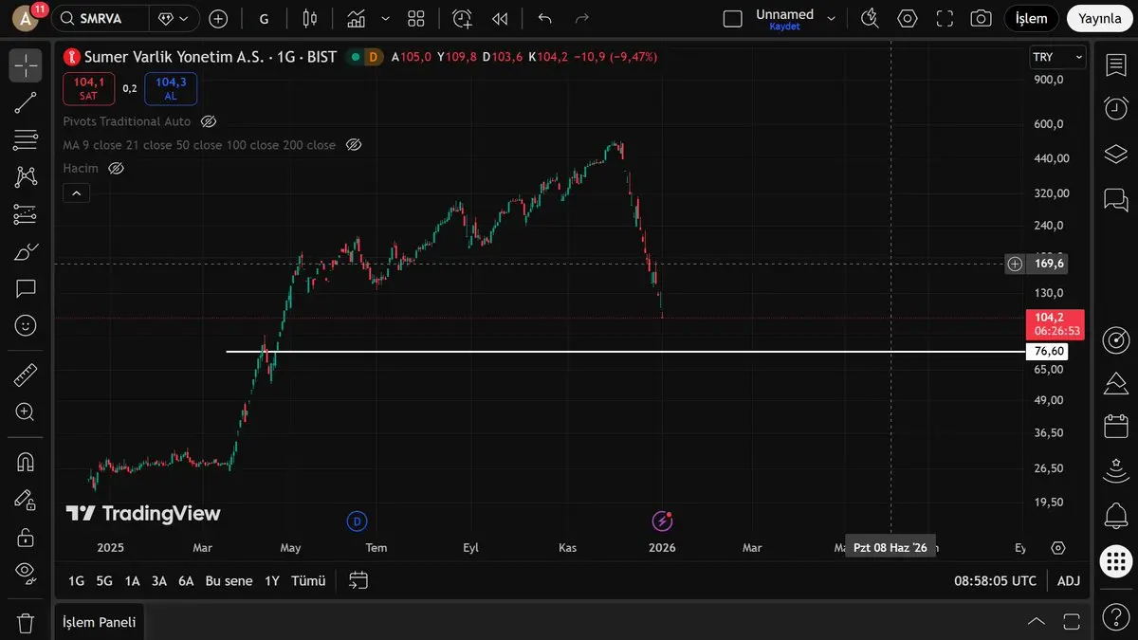
Task: Toggle the ADJ adjusted data option
Action: (1069, 580)
